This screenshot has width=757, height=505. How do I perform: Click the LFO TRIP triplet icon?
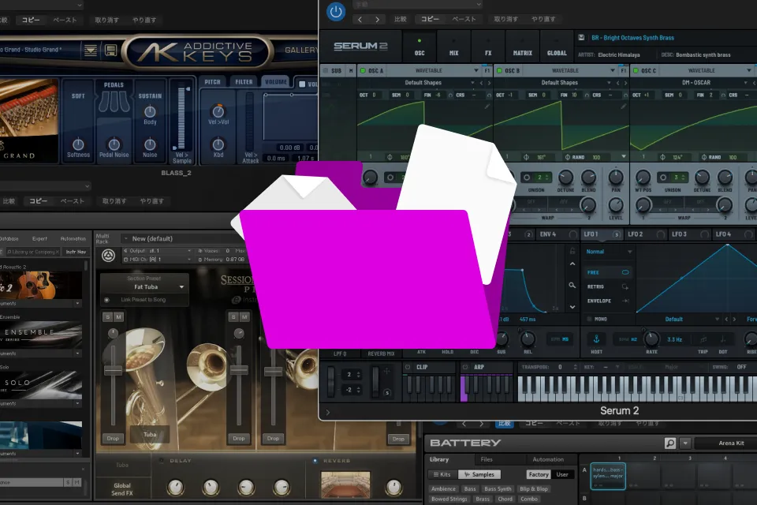pos(703,340)
